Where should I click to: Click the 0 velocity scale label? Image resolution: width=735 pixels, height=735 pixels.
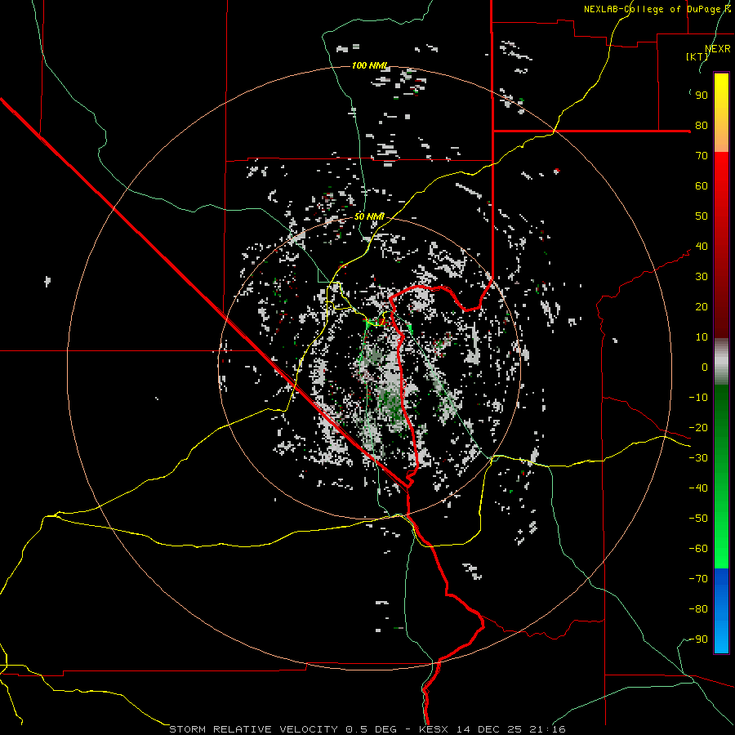point(705,367)
